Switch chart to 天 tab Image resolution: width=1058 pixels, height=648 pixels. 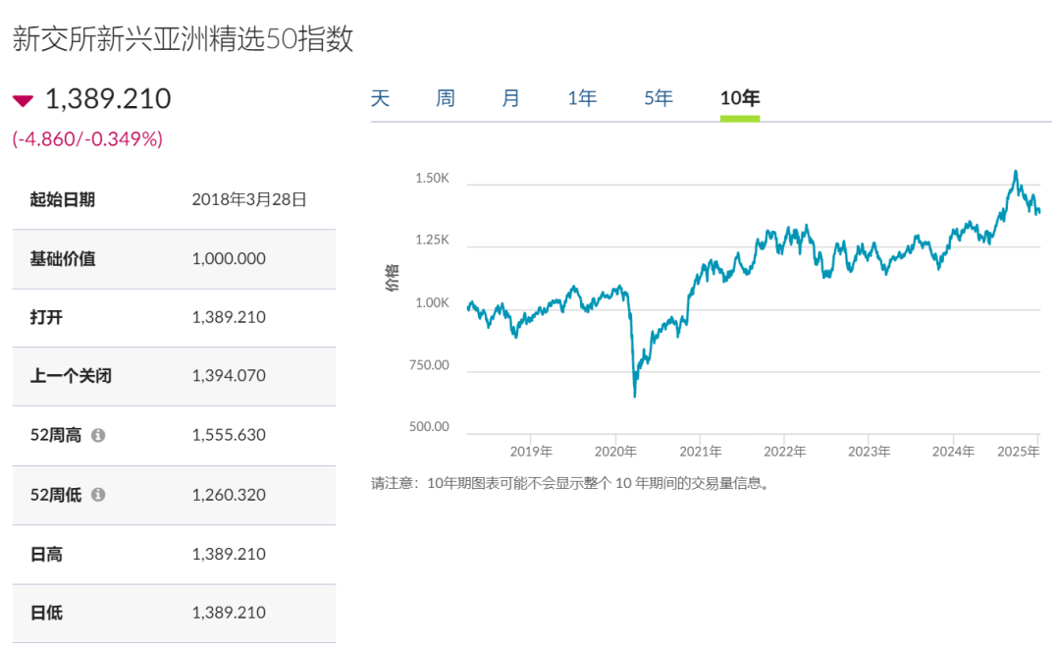(380, 98)
